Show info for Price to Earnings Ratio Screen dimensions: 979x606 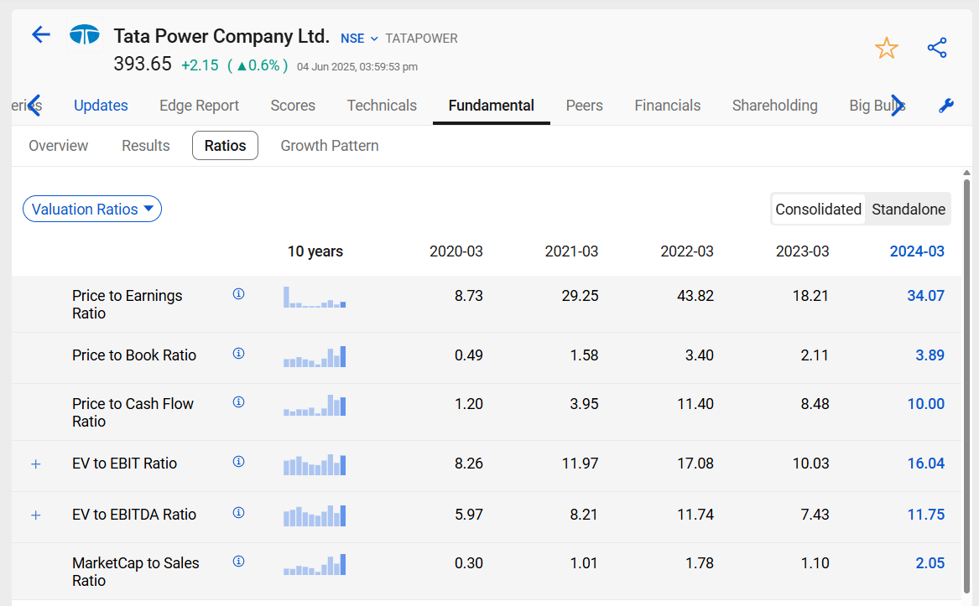[x=238, y=294]
